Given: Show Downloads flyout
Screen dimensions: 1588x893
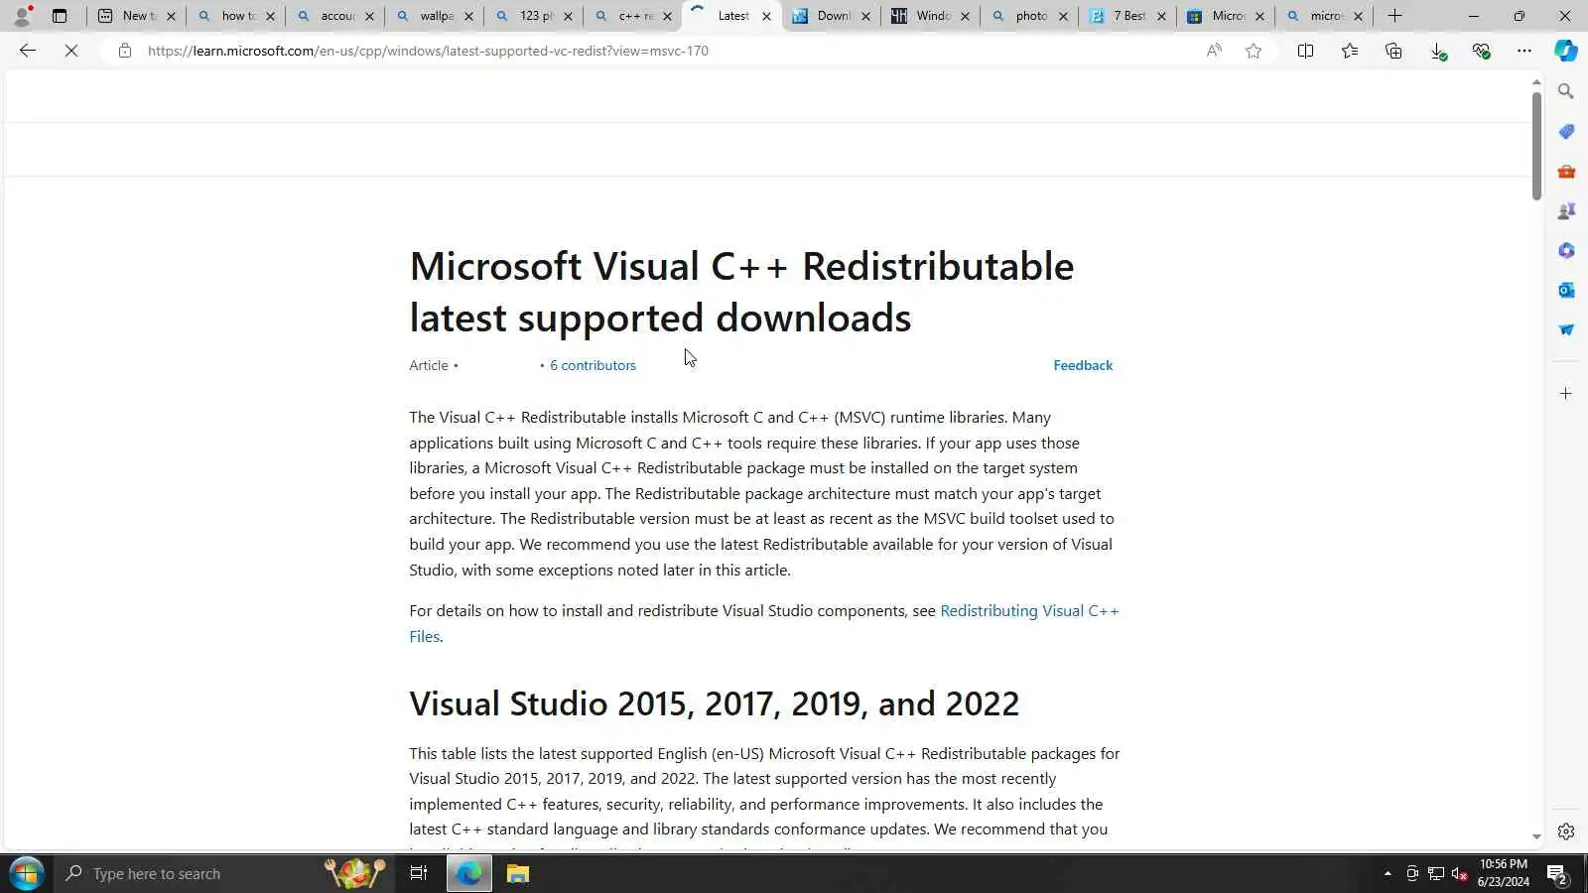Looking at the screenshot, I should tap(1437, 51).
